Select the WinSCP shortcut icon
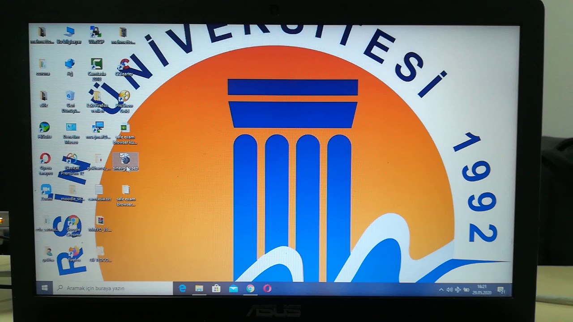Viewport: 573px width, 322px height. (x=96, y=35)
